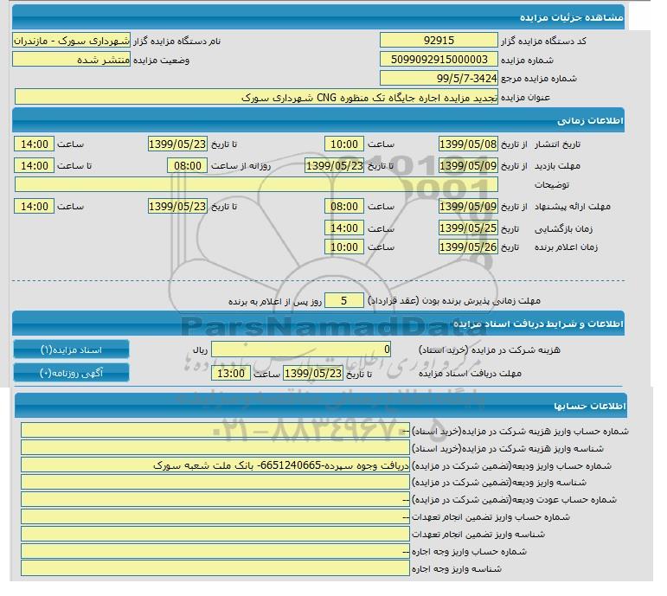Select the reference auction number 99/5/7-3424

[x=439, y=78]
